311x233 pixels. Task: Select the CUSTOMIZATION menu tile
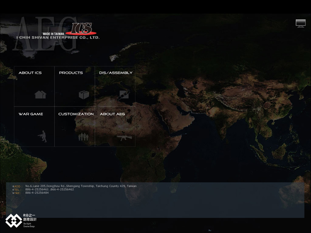[x=75, y=127]
